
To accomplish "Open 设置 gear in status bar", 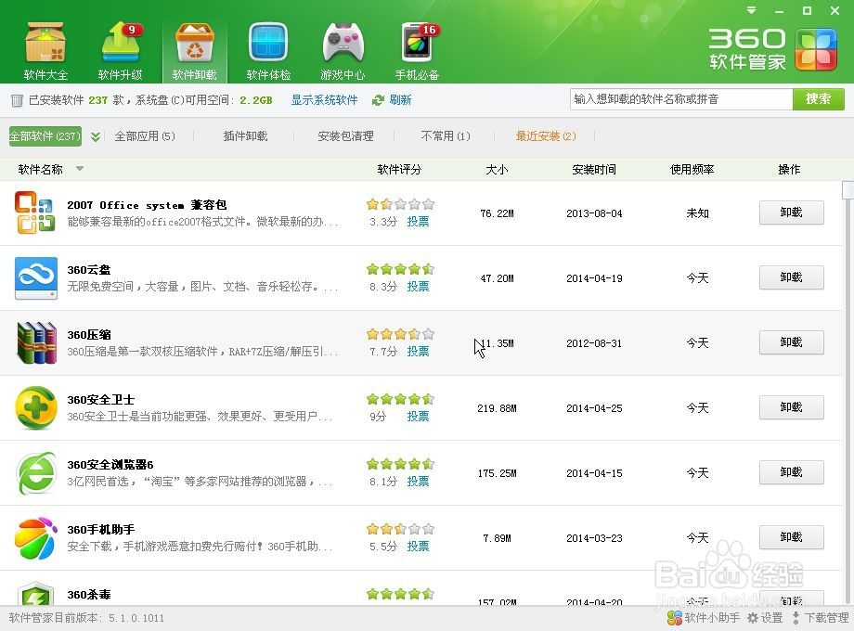I will [x=753, y=618].
